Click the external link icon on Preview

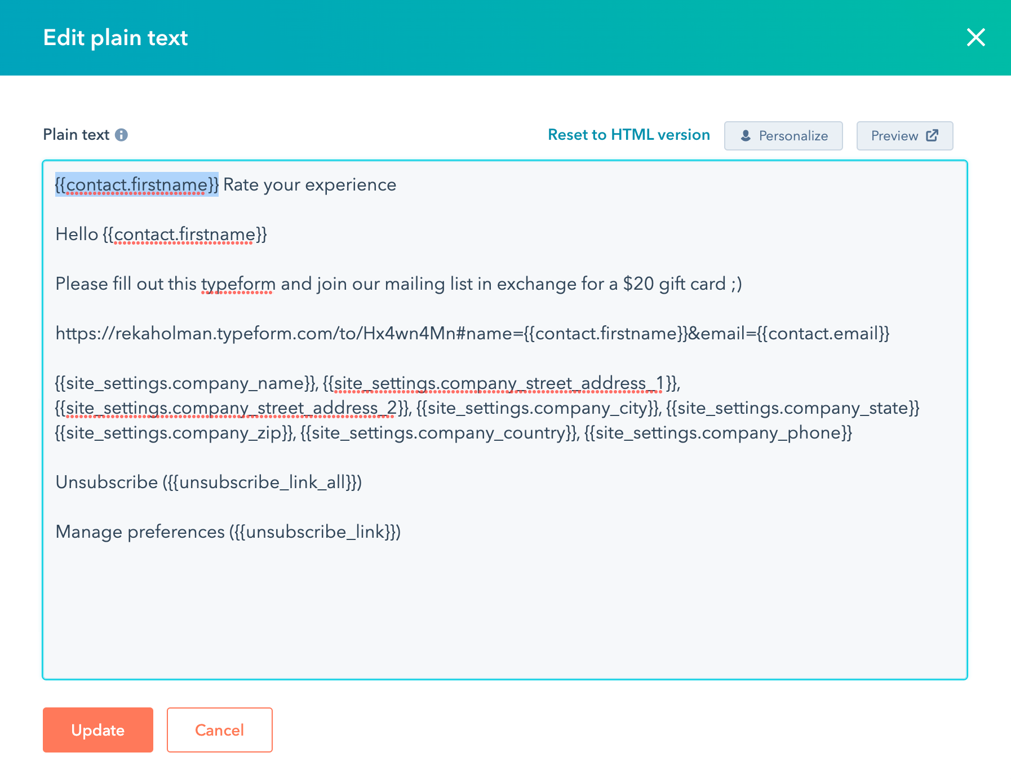pos(932,136)
